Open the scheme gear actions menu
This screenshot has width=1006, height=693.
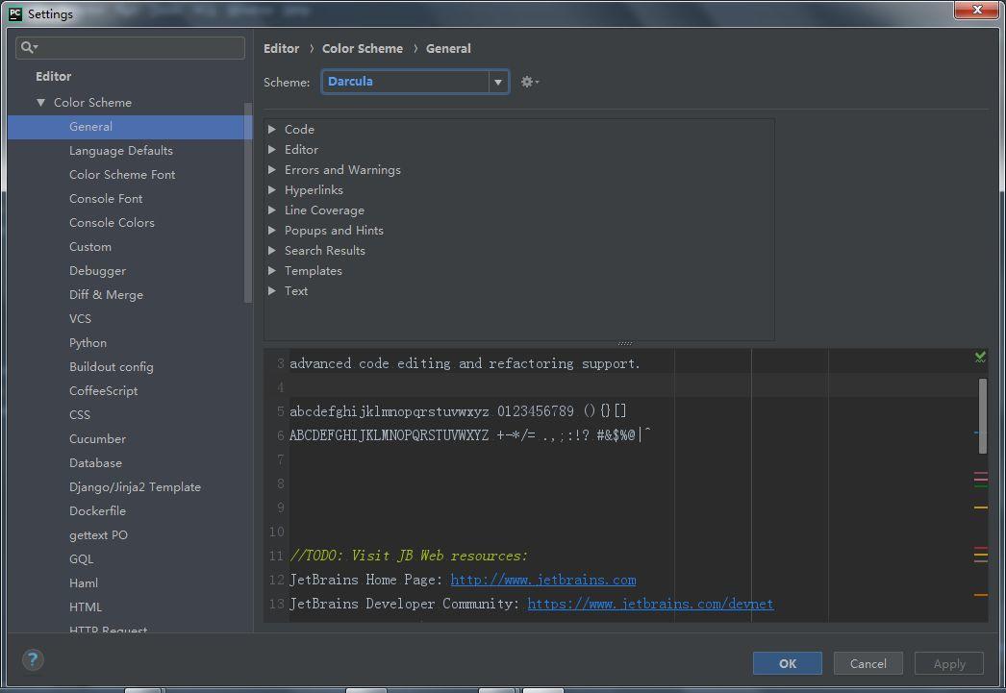529,82
